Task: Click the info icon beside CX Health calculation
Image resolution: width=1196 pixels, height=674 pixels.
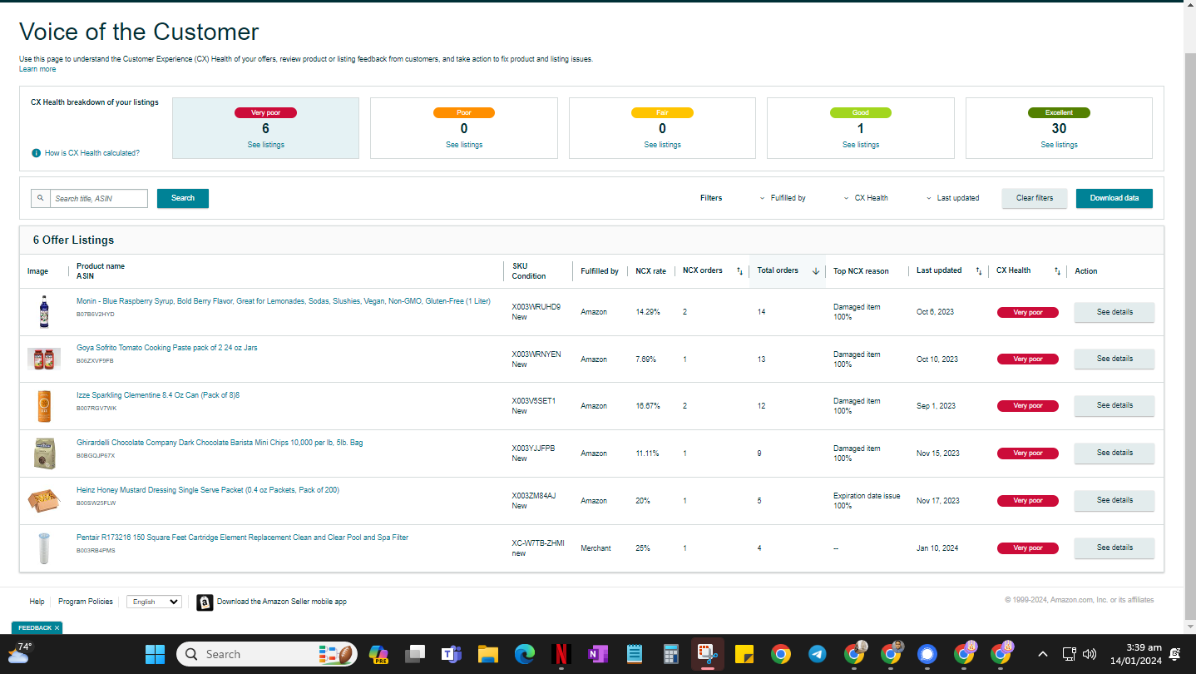Action: click(36, 153)
